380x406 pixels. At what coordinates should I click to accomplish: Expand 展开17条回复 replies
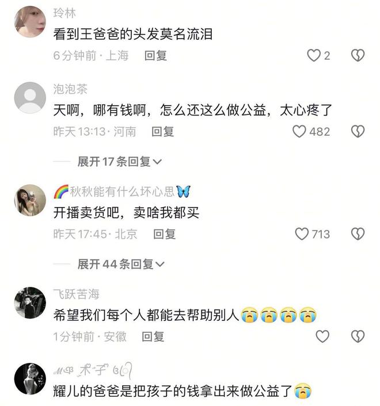tap(120, 162)
